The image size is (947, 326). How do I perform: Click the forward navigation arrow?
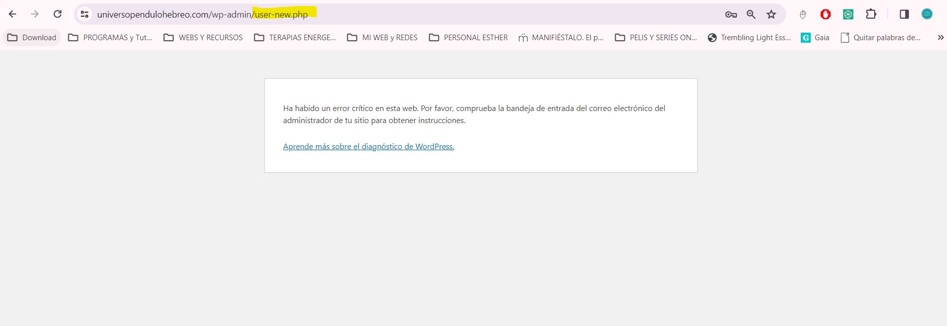click(35, 14)
